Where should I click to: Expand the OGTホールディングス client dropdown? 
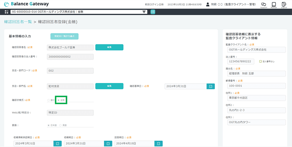(x=144, y=12)
